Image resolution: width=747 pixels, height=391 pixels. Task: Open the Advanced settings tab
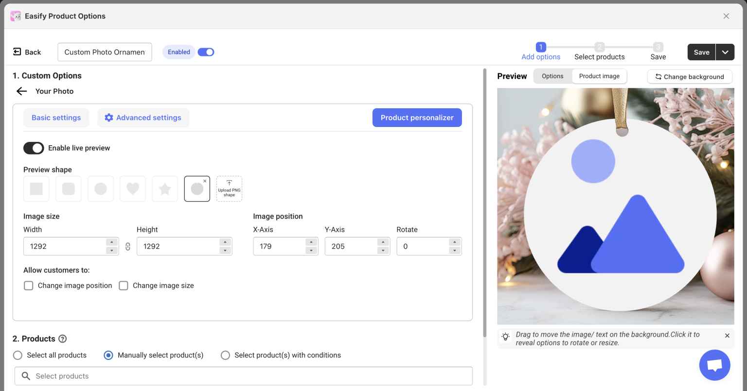point(143,118)
